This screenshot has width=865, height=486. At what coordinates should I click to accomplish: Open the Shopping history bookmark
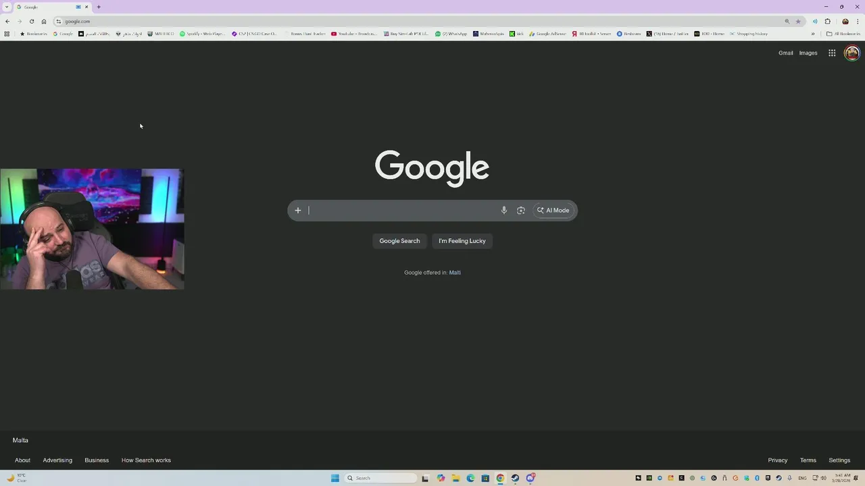(749, 34)
